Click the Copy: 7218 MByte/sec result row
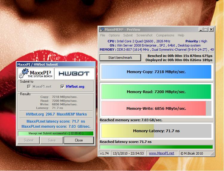Image resolution: width=224 pixels, height=171 pixels. click(x=59, y=97)
